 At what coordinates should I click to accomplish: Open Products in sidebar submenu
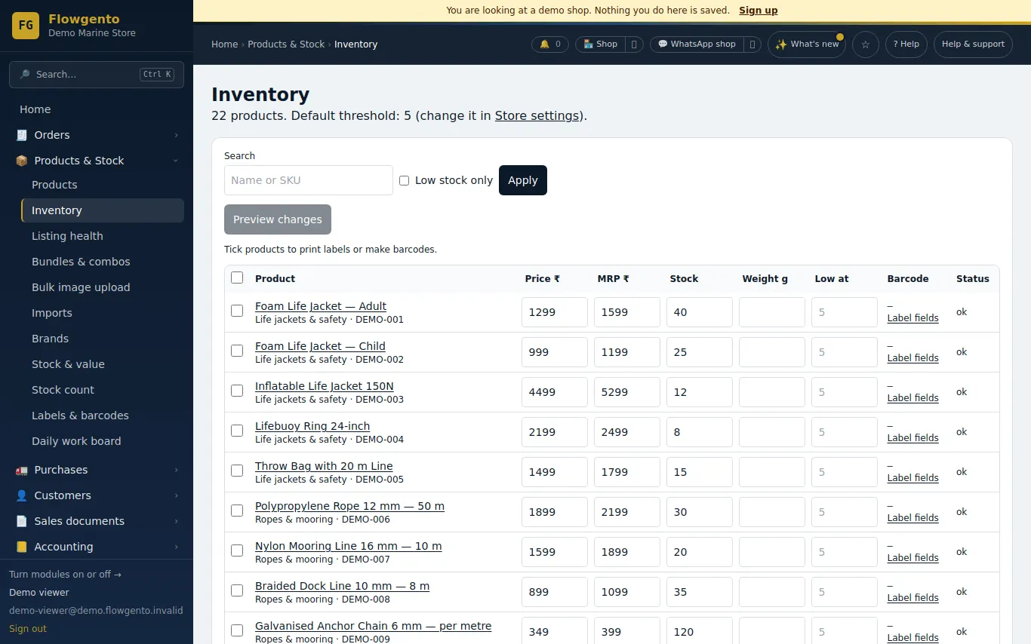[103, 185]
